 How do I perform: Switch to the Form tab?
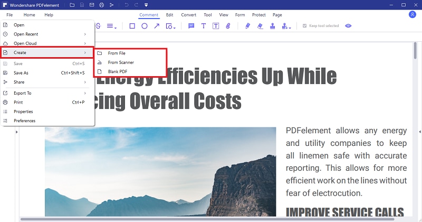pyautogui.click(x=240, y=15)
